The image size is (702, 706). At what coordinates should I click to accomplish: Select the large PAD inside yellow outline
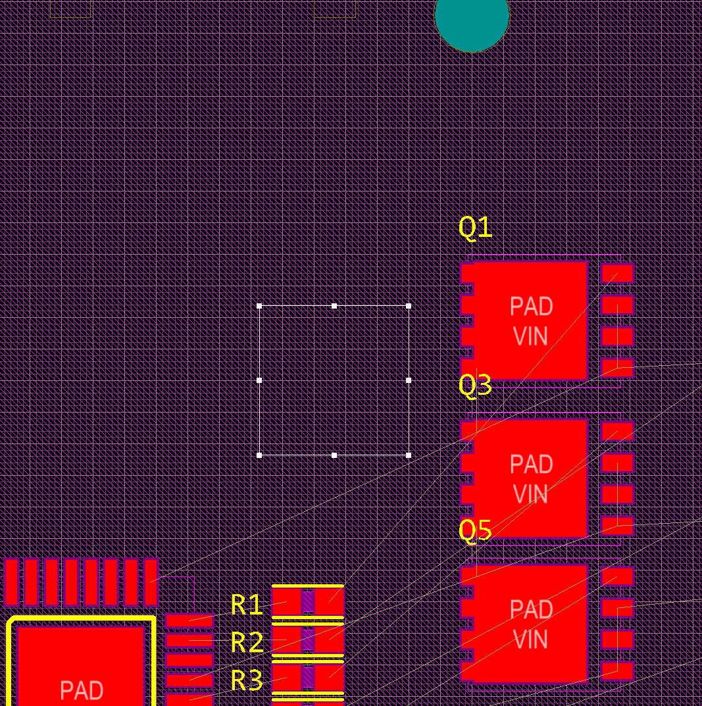click(x=81, y=666)
